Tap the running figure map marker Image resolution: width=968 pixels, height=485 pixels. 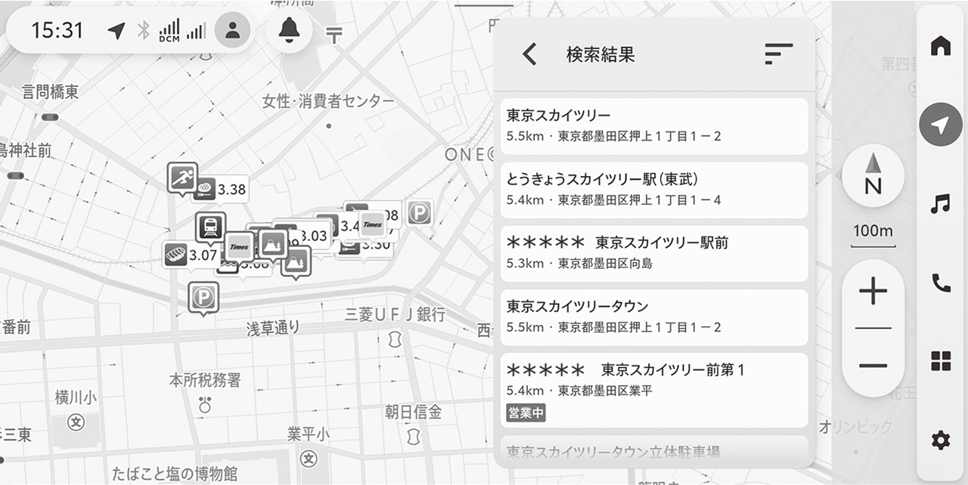click(181, 178)
